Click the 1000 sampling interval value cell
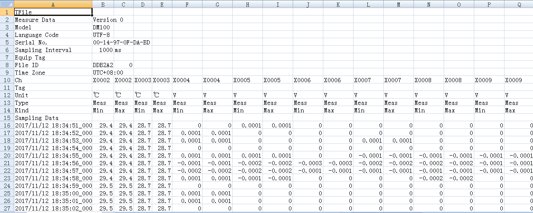The height and width of the screenshot is (213, 533). pyautogui.click(x=103, y=50)
